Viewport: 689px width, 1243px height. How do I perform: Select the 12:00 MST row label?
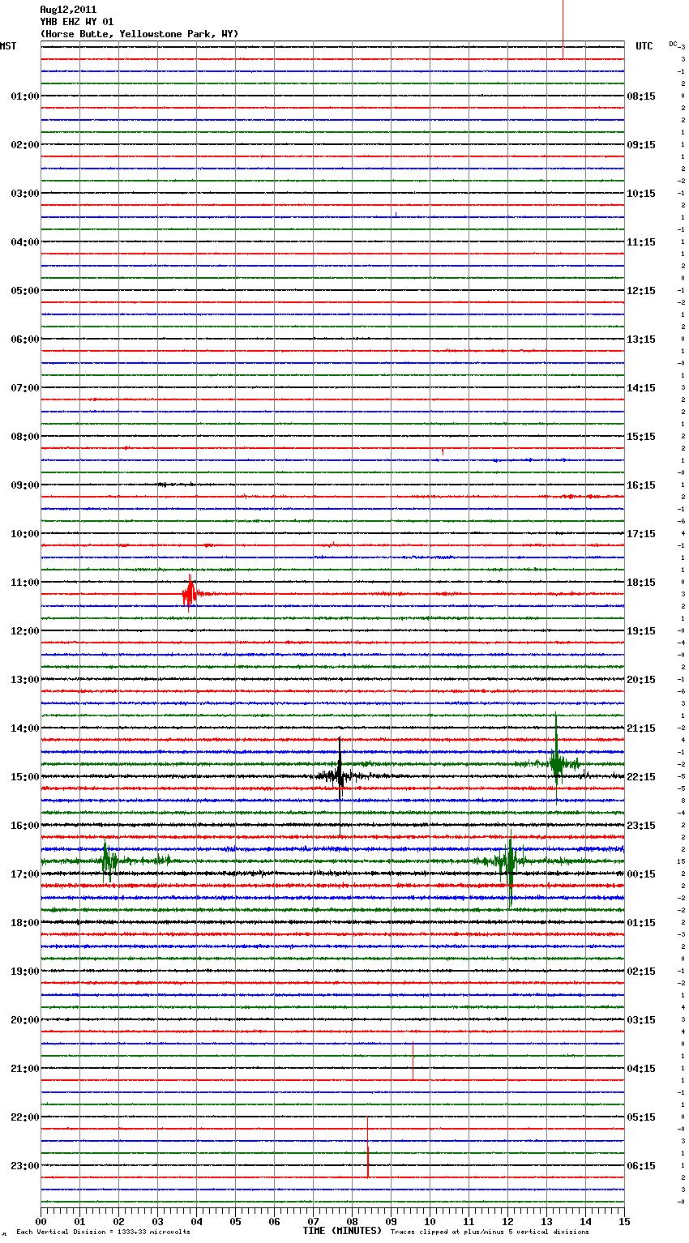[x=24, y=631]
